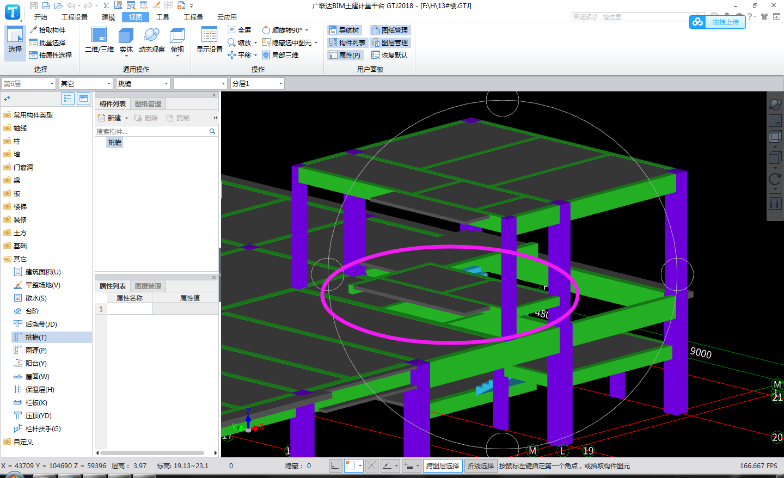Open the 工程量 ribbon tab
This screenshot has height=478, width=784.
point(193,17)
